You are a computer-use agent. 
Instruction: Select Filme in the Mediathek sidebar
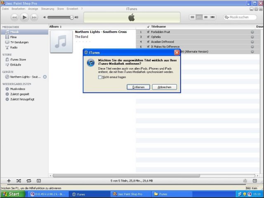tap(13, 37)
